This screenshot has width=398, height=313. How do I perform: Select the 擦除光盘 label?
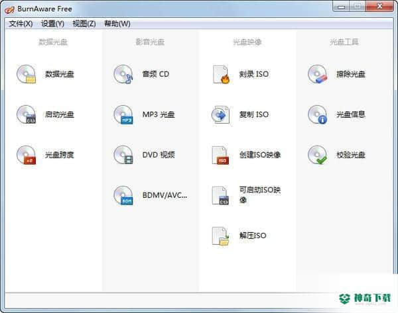tap(351, 74)
